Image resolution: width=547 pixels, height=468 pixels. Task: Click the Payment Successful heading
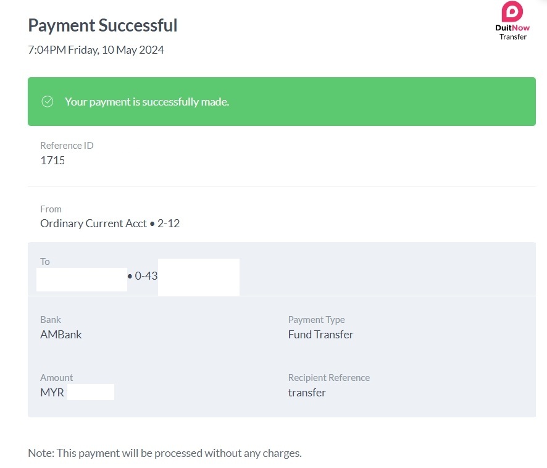click(102, 25)
